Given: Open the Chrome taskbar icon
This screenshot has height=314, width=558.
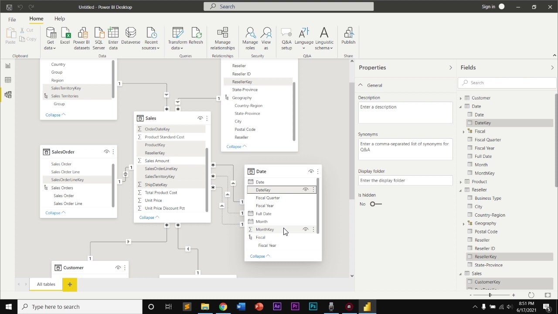Looking at the screenshot, I should point(223,307).
